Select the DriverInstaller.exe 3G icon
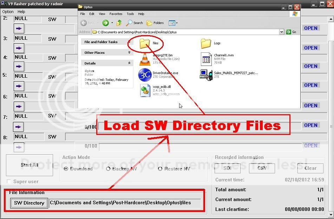Screen dimensions: 334x219 point(145,75)
